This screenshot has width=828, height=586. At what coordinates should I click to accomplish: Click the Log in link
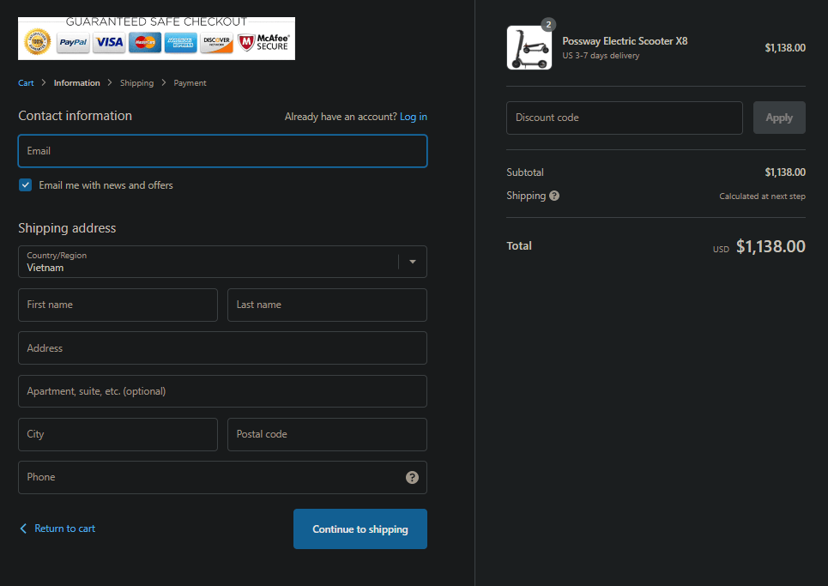coord(414,117)
